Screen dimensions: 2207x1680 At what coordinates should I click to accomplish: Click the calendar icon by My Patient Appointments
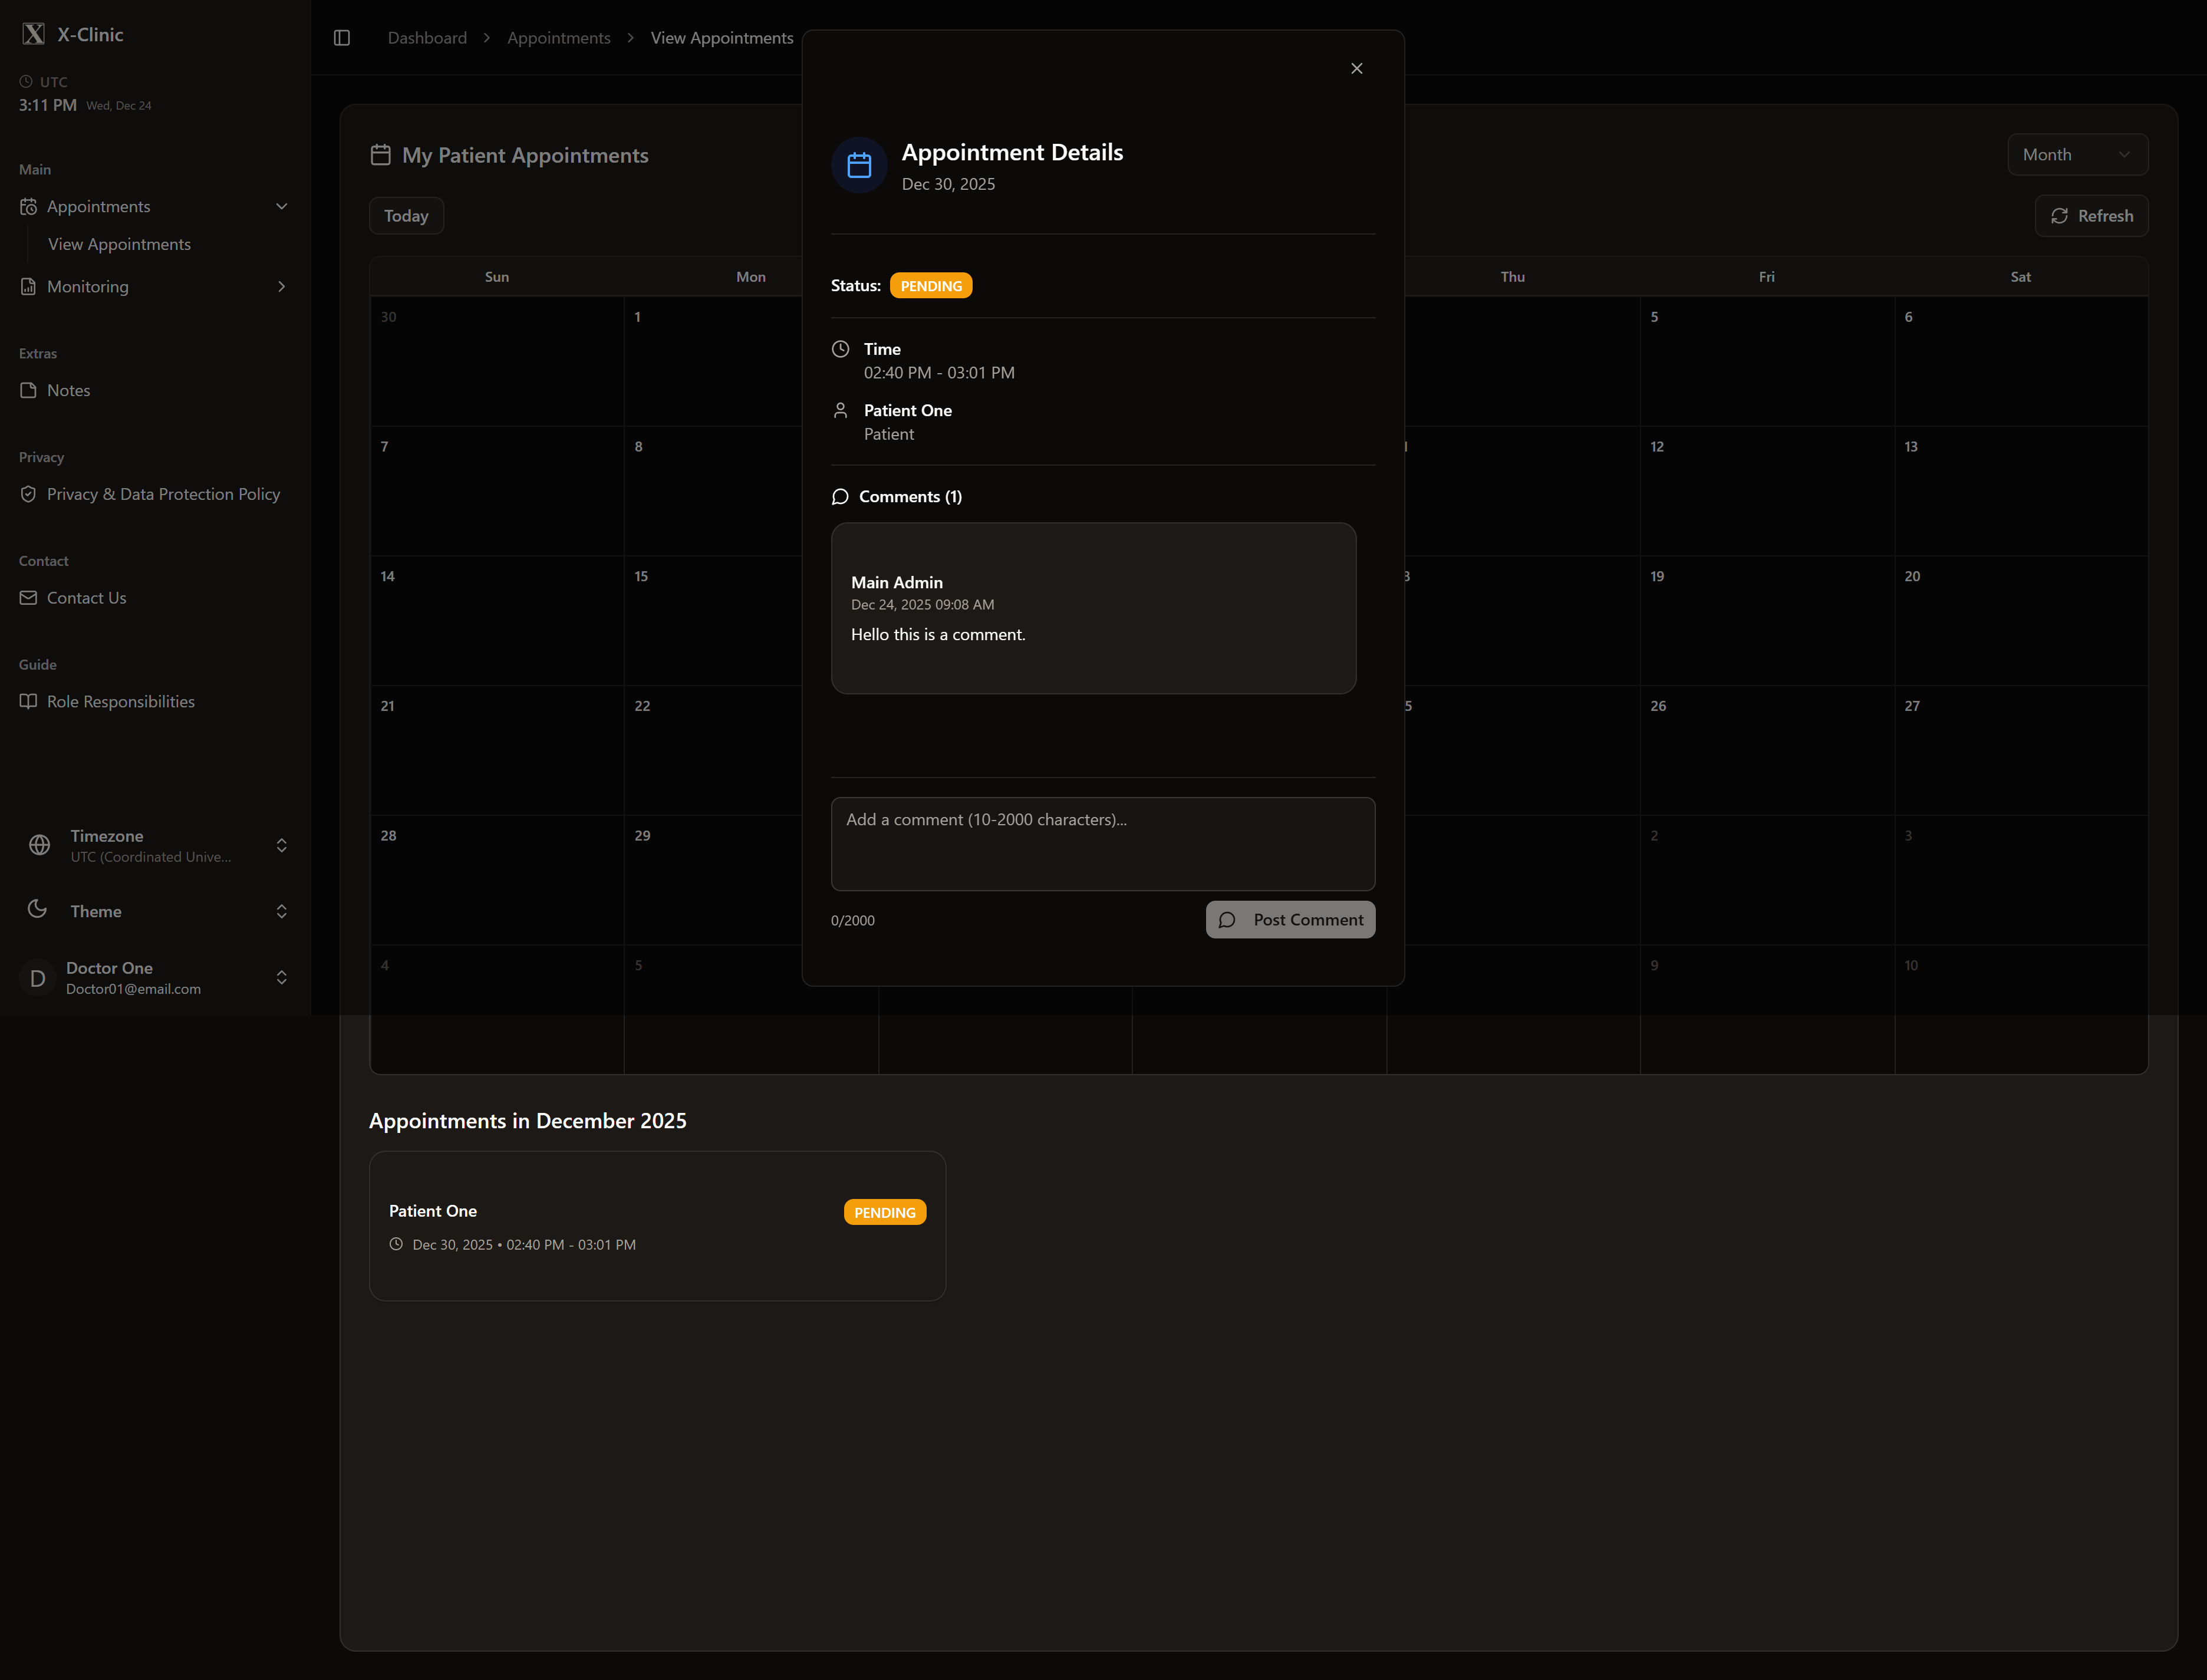(380, 155)
